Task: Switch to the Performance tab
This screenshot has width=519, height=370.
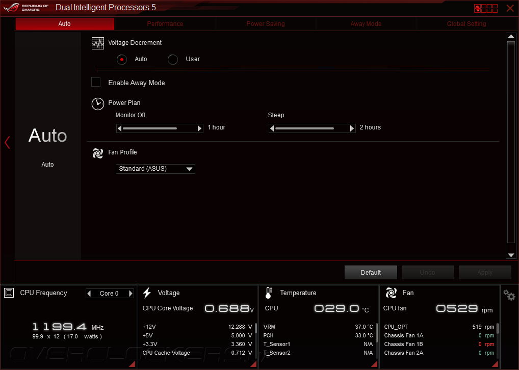Action: coord(165,24)
